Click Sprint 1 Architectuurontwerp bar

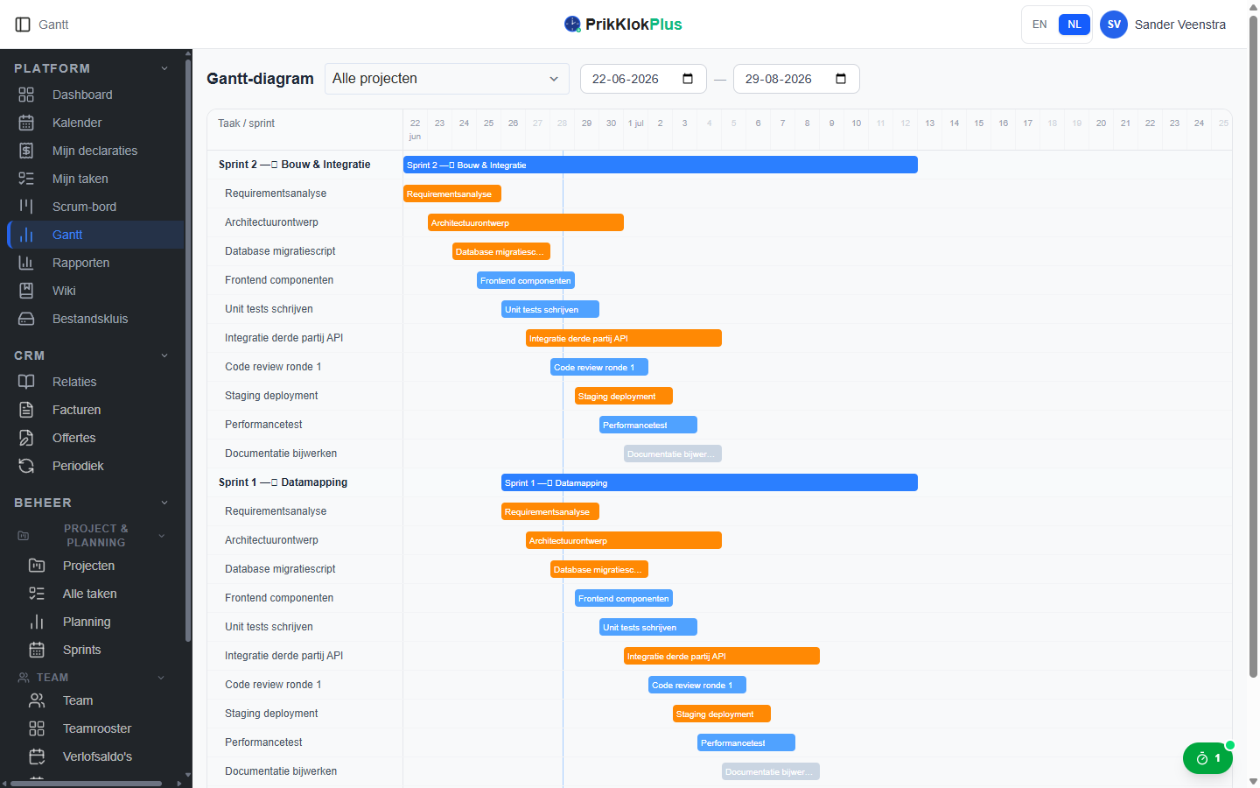point(624,540)
